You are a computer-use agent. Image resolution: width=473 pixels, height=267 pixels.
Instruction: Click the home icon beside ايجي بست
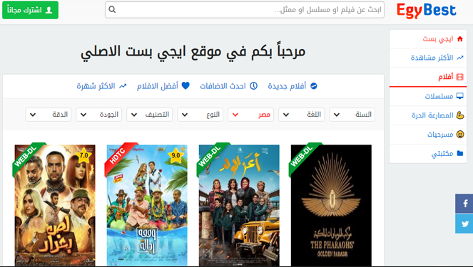pos(459,39)
